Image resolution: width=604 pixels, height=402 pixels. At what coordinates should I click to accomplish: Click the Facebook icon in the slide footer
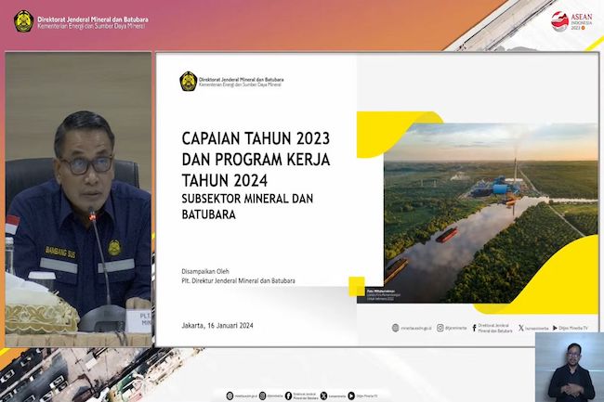[475, 327]
